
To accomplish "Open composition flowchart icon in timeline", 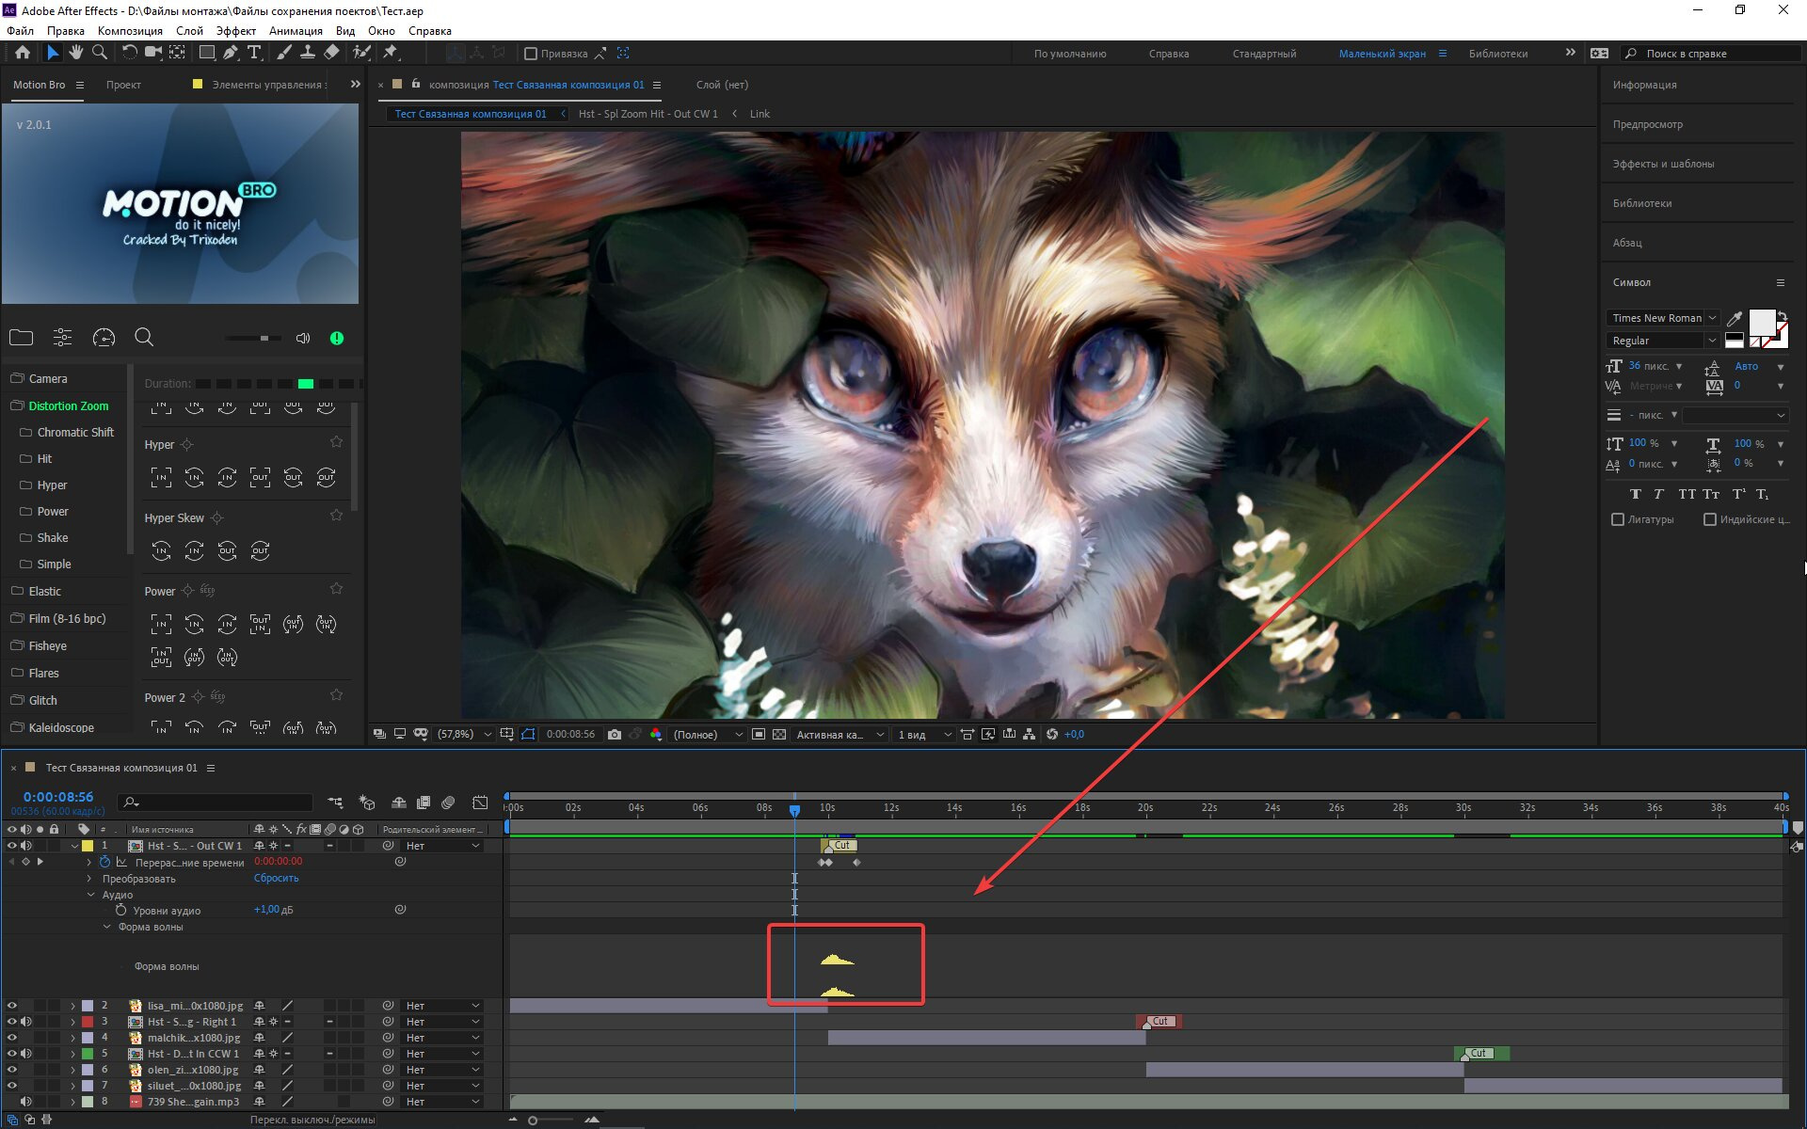I will pyautogui.click(x=335, y=803).
